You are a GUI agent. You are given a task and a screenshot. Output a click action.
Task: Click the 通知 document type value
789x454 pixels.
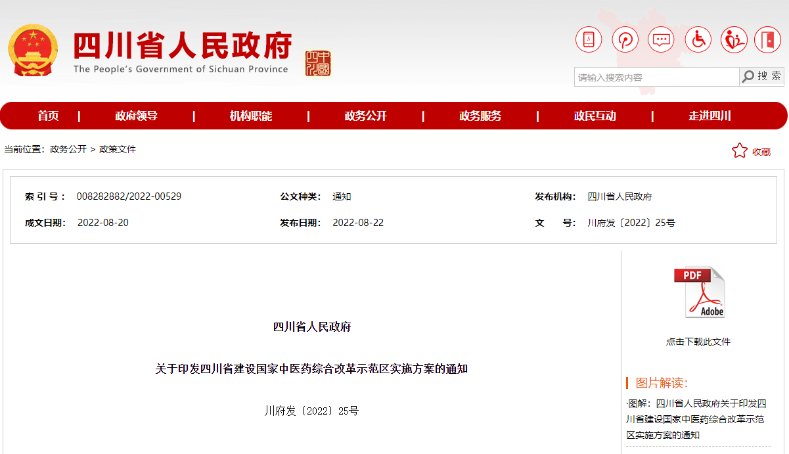[342, 196]
